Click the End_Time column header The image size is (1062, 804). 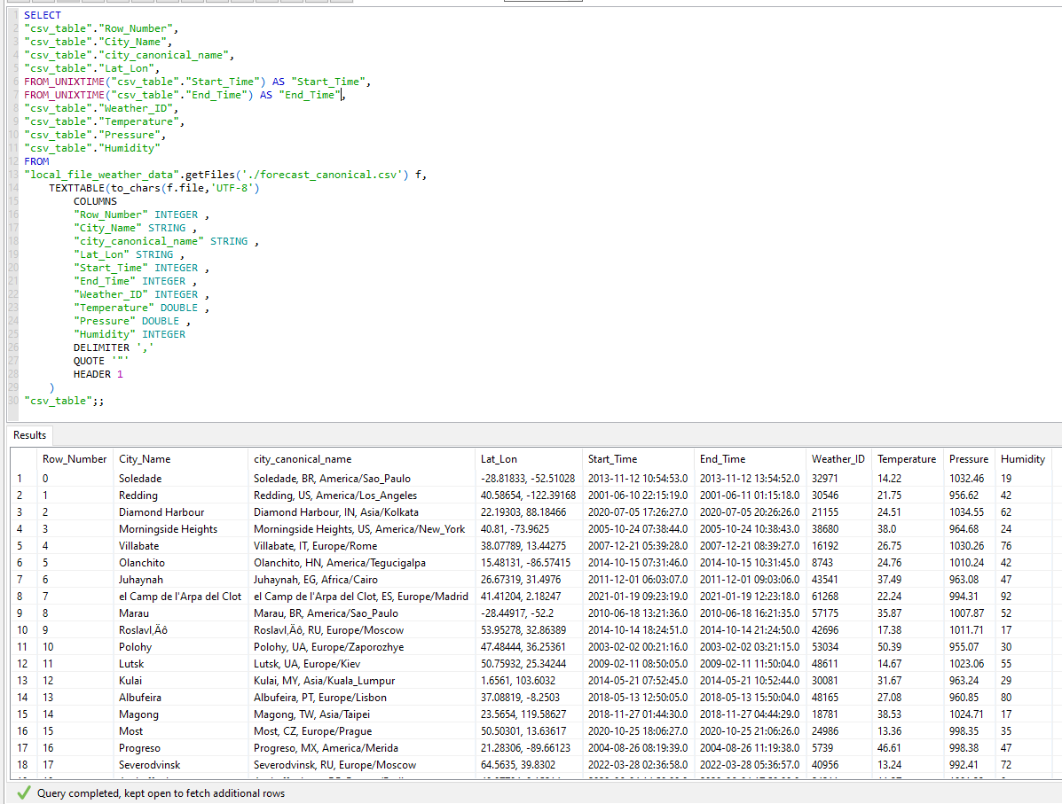point(722,459)
